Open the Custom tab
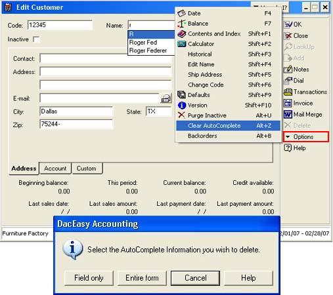Image resolution: width=333 pixels, height=295 pixels. click(x=87, y=168)
